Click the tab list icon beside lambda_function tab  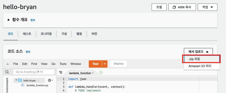click(61, 73)
